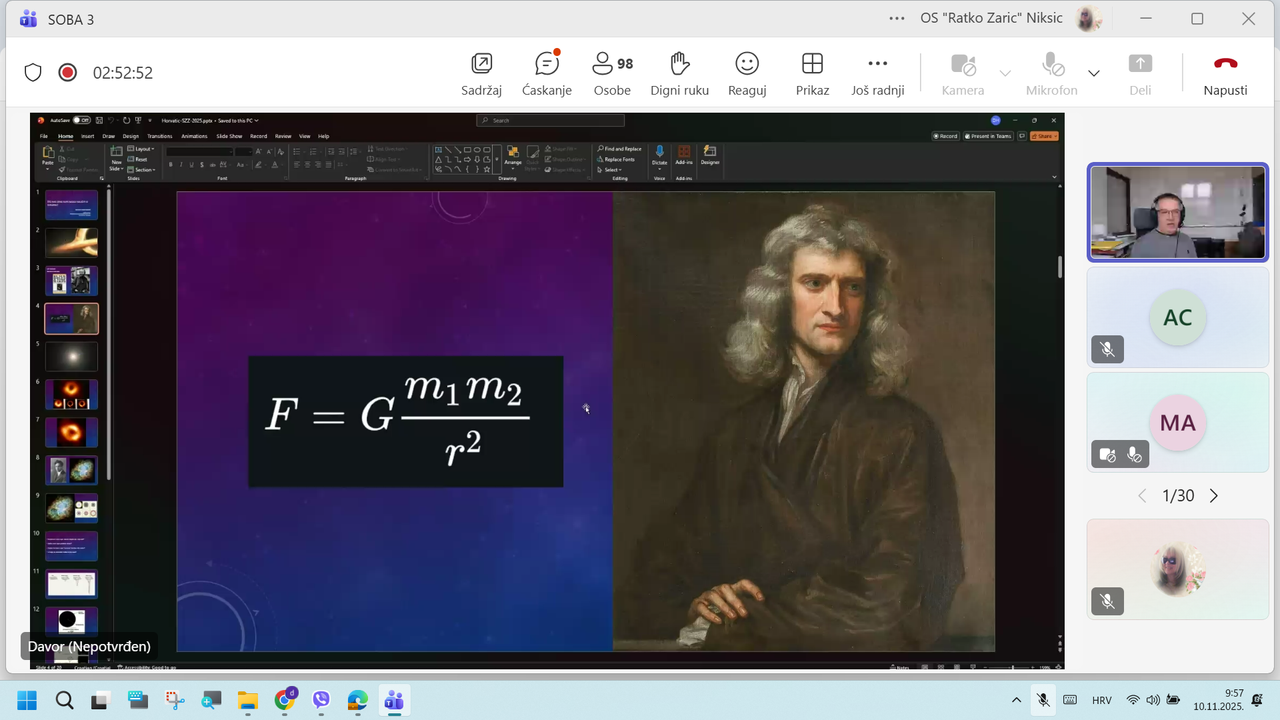Toggle the Kamera camera button
The width and height of the screenshot is (1280, 720).
click(963, 65)
